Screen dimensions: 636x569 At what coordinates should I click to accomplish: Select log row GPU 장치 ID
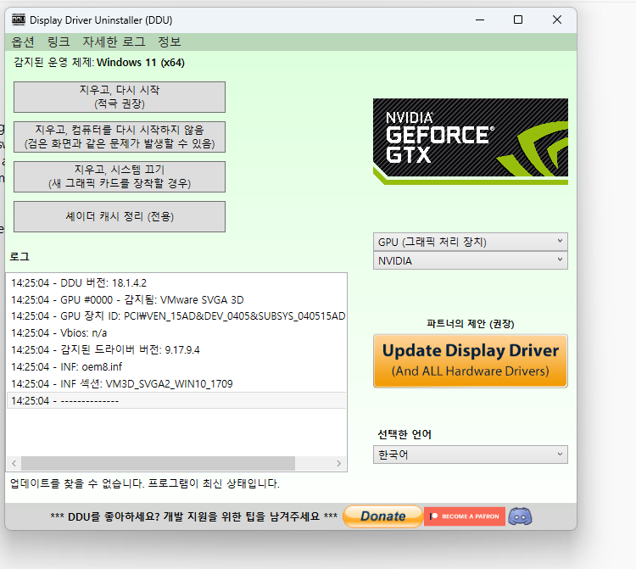pos(176,316)
